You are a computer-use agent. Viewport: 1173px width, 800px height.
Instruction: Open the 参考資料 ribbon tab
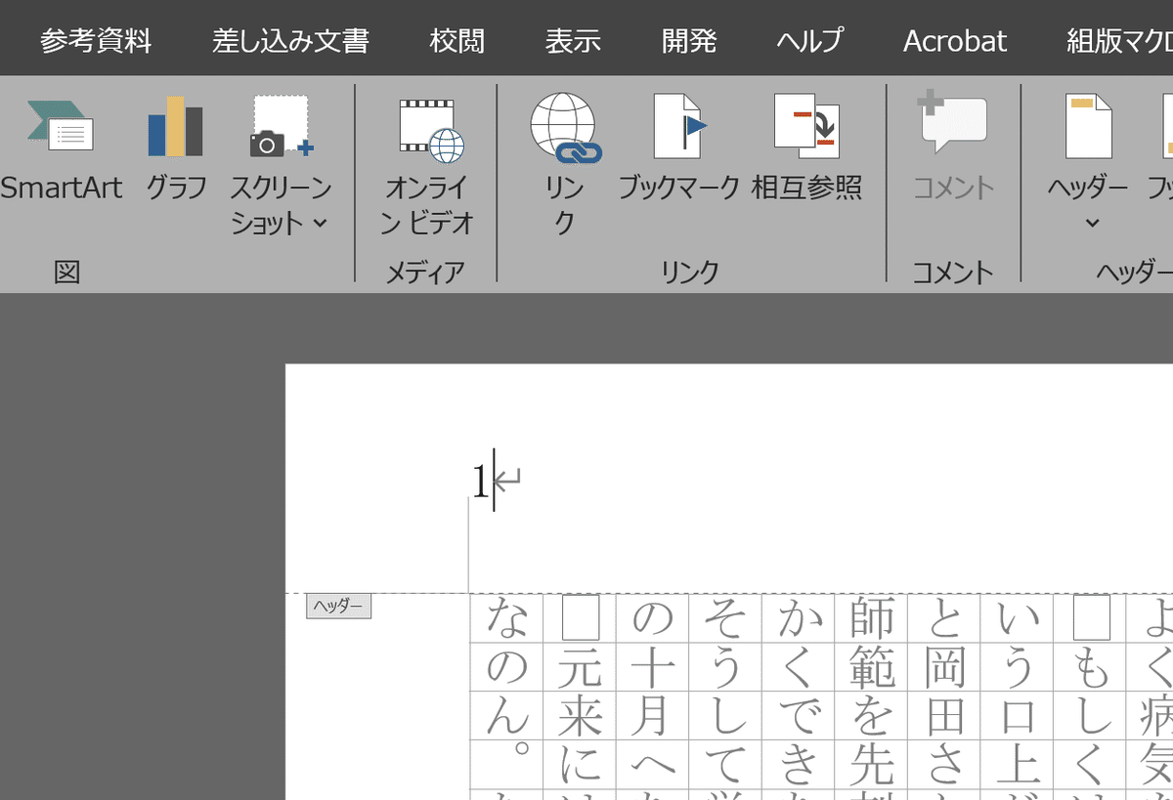coord(96,41)
